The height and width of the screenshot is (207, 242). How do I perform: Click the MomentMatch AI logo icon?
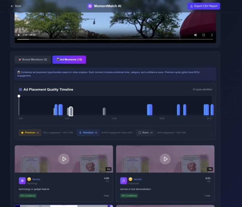pyautogui.click(x=90, y=6)
